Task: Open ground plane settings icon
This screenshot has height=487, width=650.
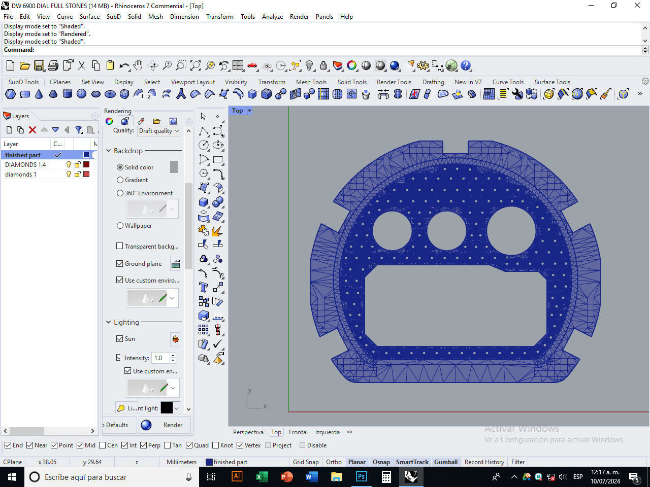Action: coord(175,264)
